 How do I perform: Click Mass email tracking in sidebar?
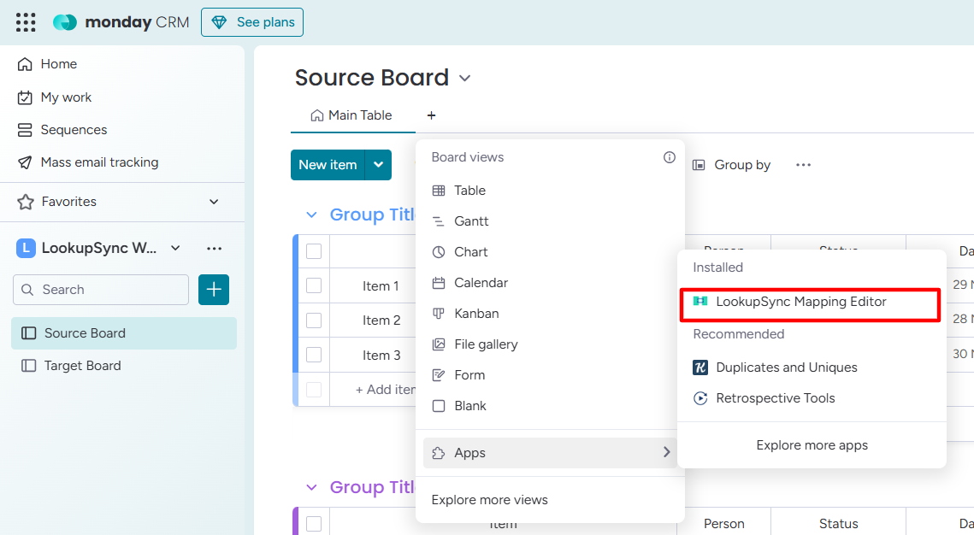click(99, 162)
